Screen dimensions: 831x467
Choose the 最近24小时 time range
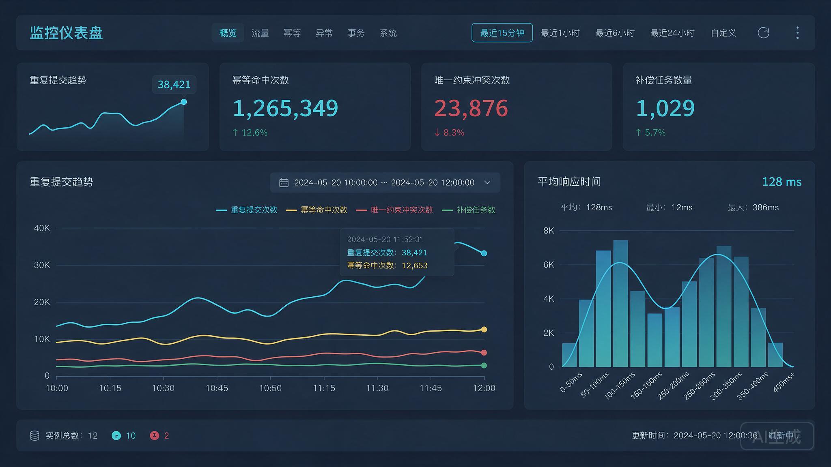point(672,33)
